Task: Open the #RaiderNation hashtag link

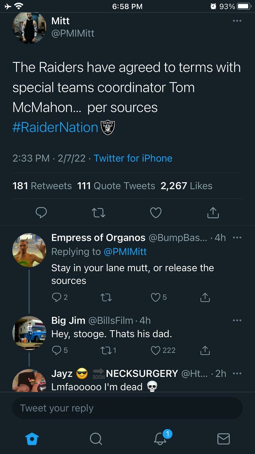Action: (54, 127)
